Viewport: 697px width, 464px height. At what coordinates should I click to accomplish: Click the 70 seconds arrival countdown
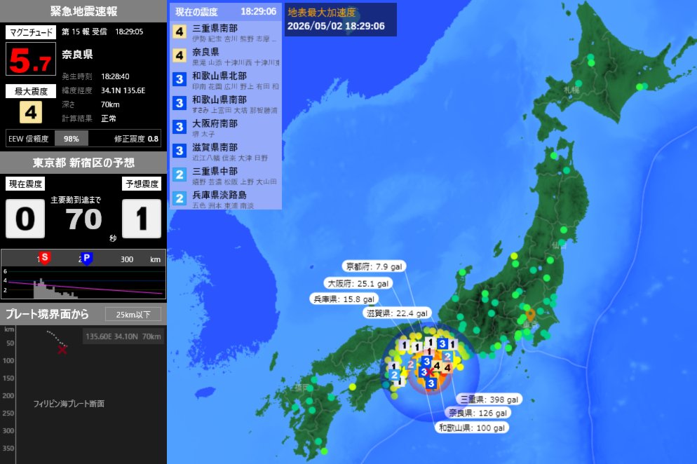tap(83, 219)
